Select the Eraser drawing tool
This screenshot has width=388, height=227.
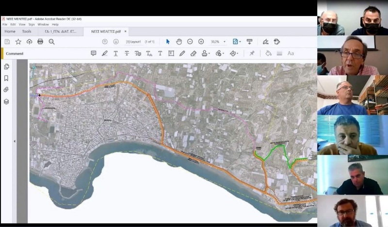193,53
